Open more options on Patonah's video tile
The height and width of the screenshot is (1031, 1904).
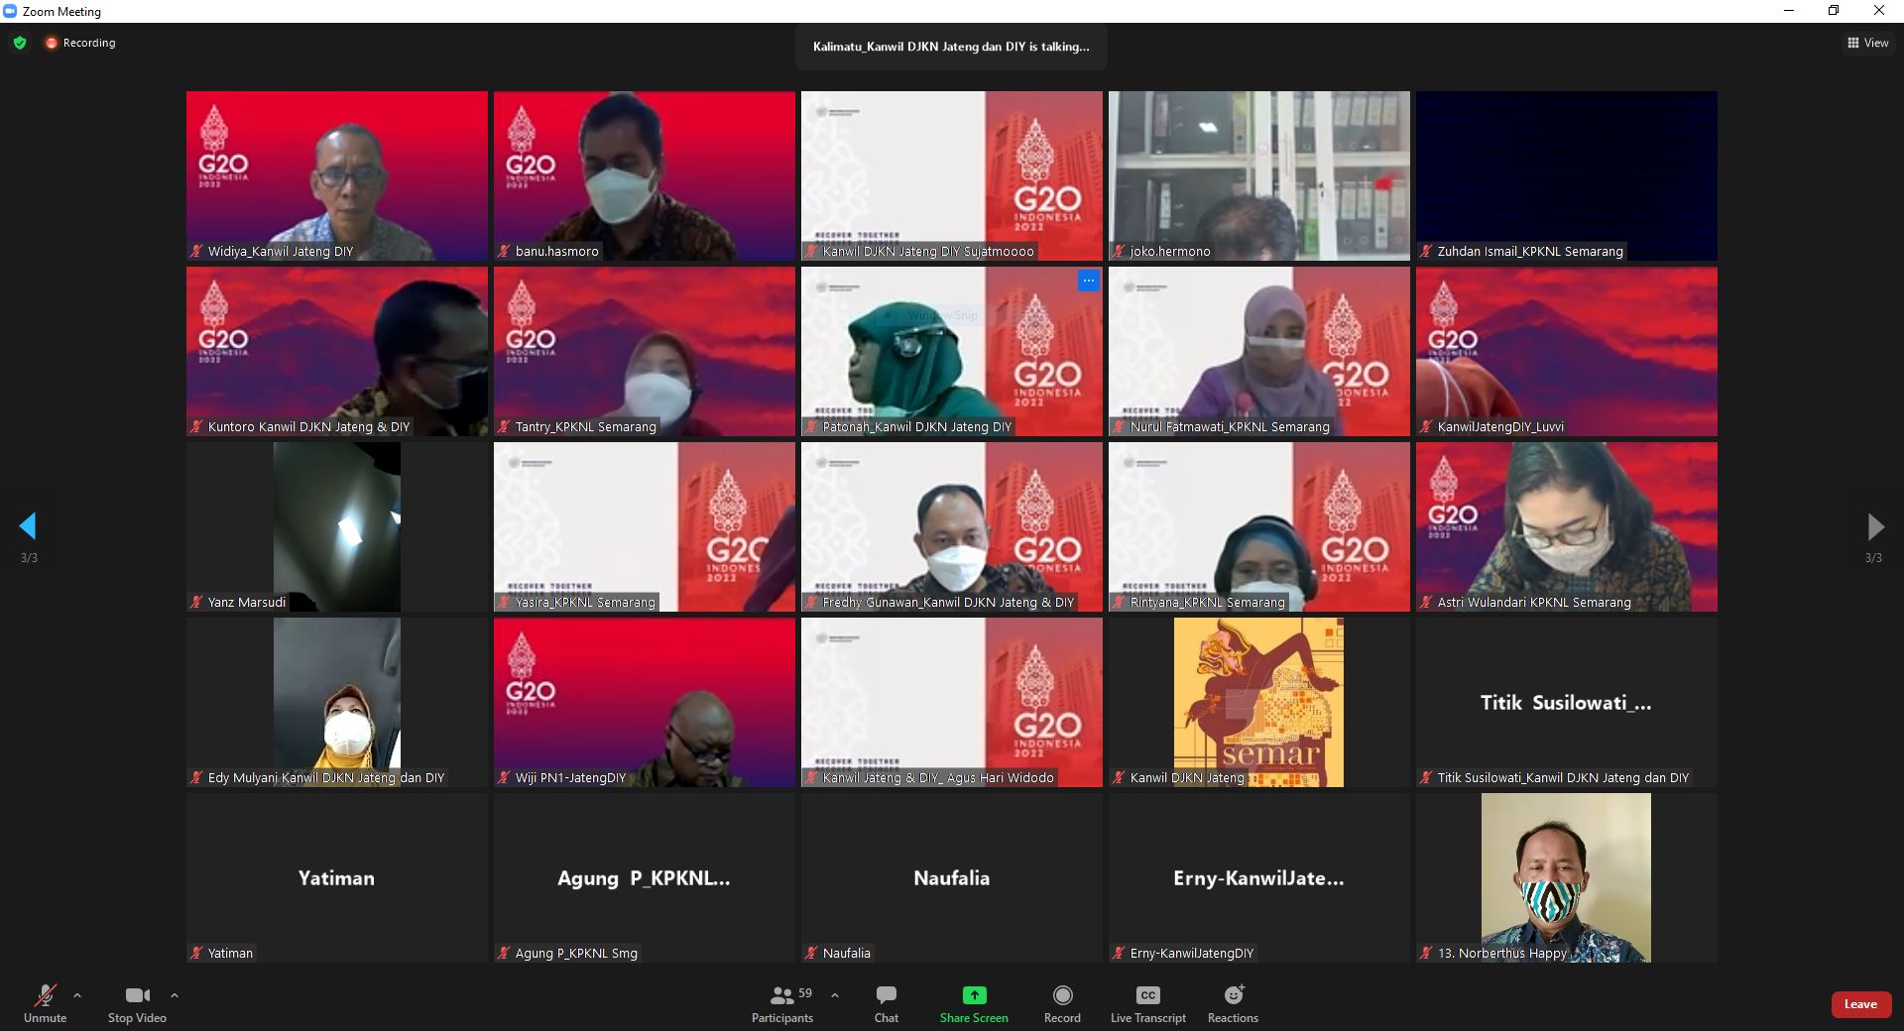pyautogui.click(x=1088, y=282)
